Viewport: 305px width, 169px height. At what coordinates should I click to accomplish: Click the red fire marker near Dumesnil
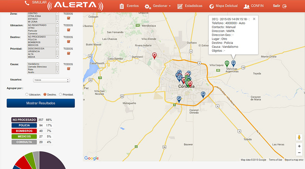pyautogui.click(x=155, y=56)
